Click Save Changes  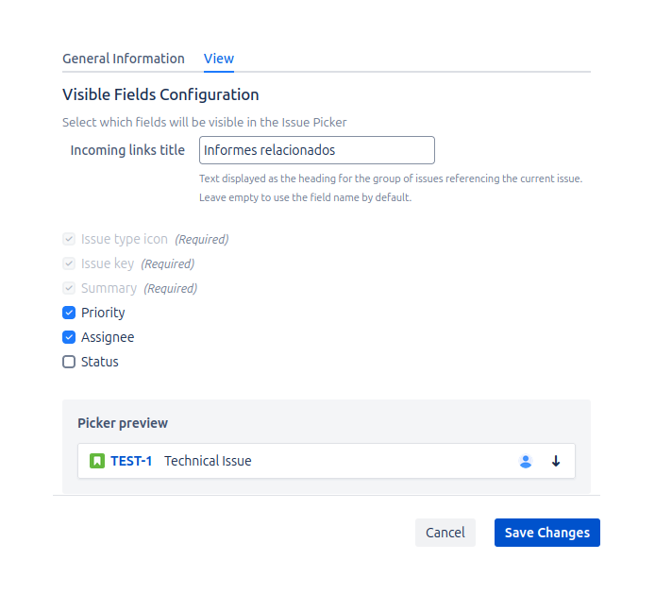(546, 533)
